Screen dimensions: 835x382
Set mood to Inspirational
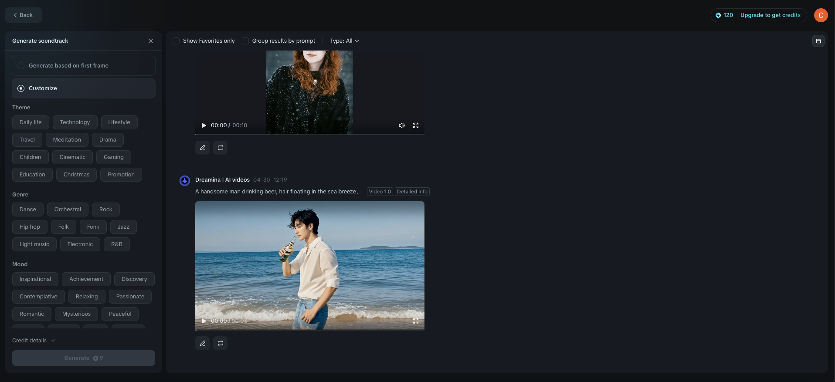click(x=35, y=279)
